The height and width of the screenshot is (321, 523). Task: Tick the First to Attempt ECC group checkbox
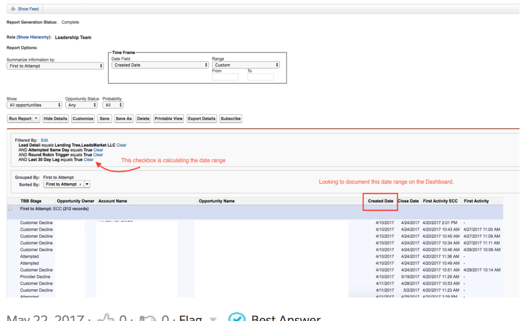coord(10,209)
